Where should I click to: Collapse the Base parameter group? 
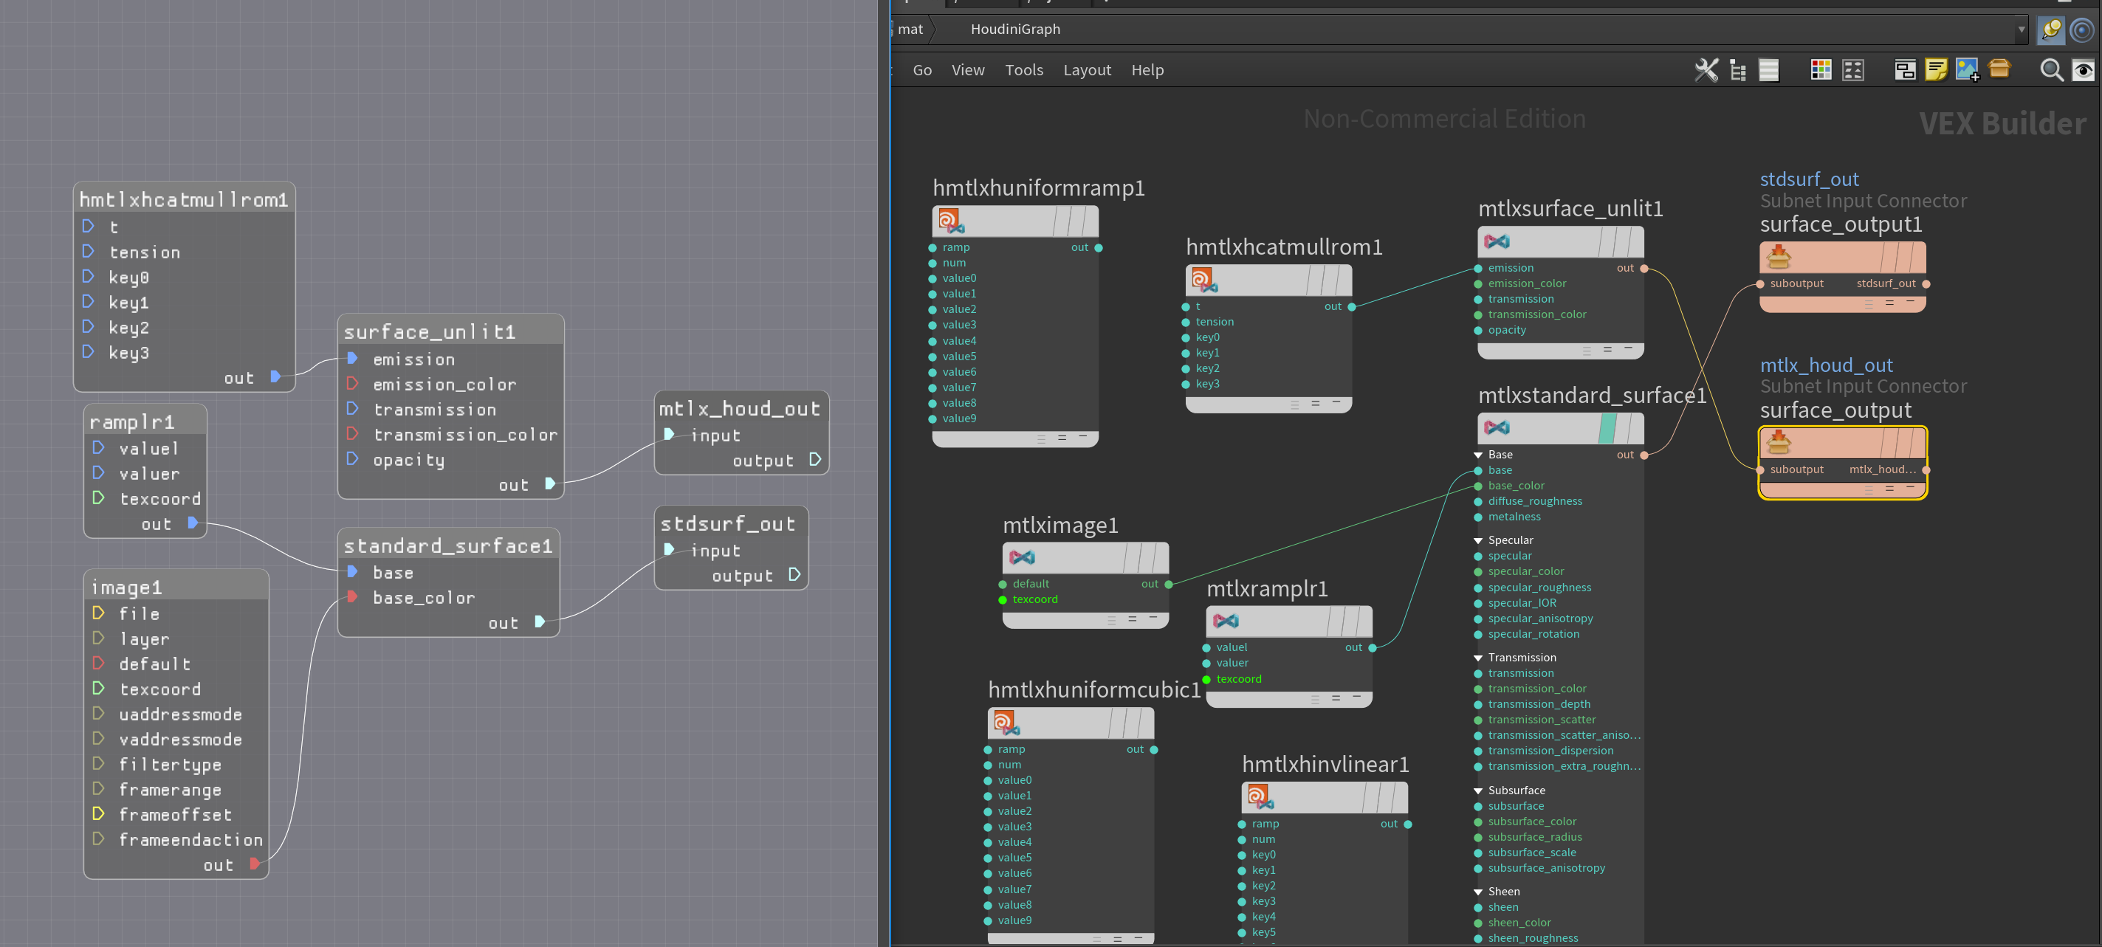click(1478, 455)
